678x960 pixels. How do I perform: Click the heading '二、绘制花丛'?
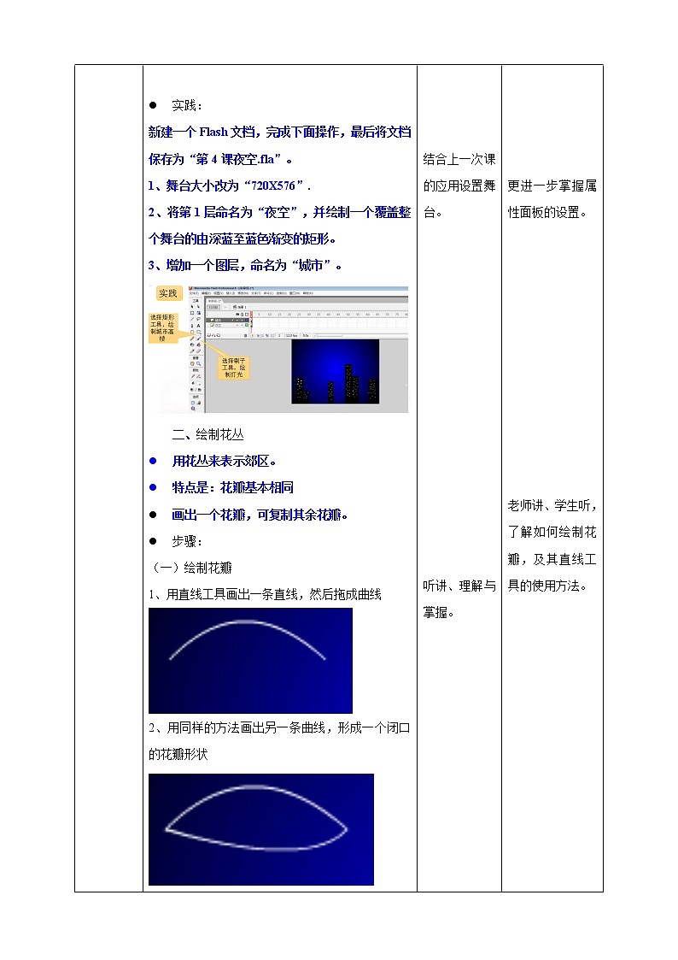point(207,435)
